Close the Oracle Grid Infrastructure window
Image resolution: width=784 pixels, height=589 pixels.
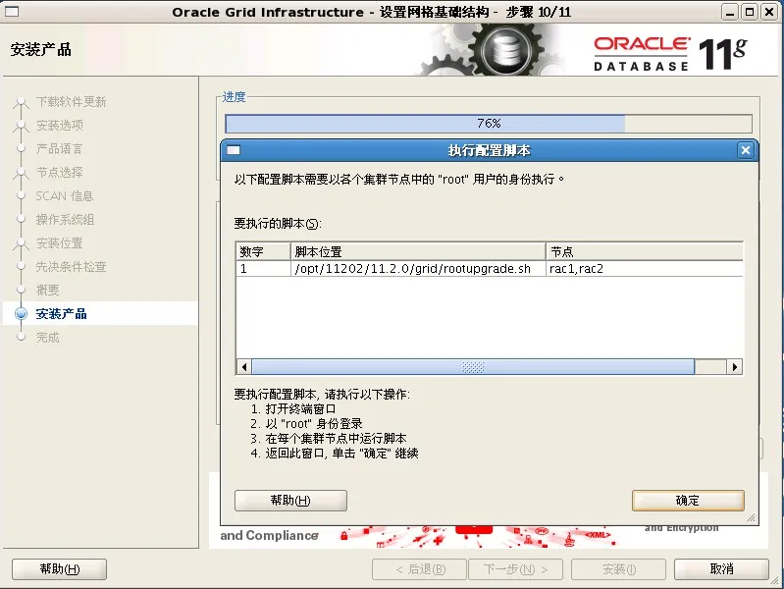pyautogui.click(x=769, y=12)
